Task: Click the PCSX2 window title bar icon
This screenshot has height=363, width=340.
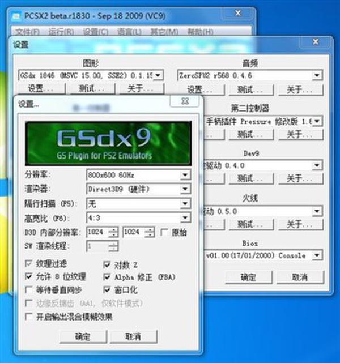Action: pos(16,16)
